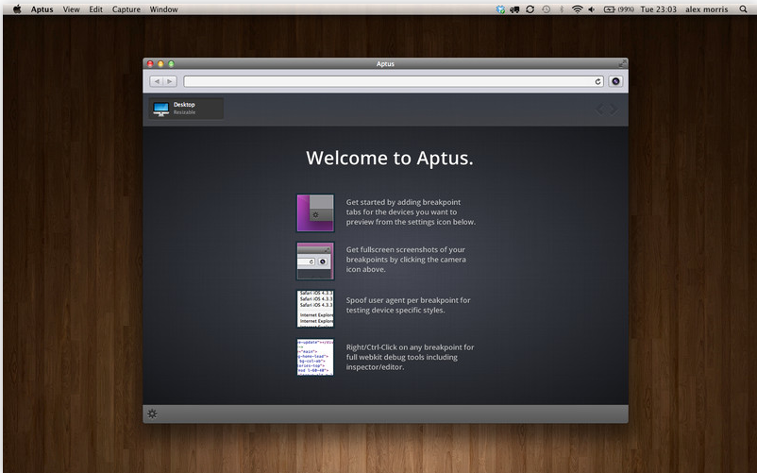Screen dimensions: 757x473
Task: Click the camera screenshot icon in toolbar
Action: click(615, 81)
